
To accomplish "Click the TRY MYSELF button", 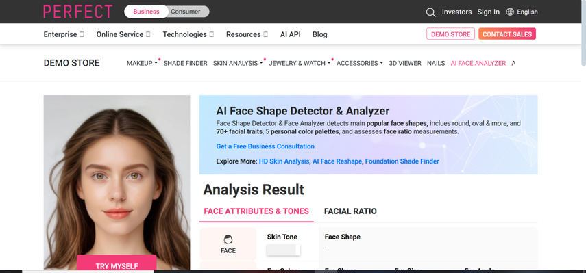I will click(117, 263).
